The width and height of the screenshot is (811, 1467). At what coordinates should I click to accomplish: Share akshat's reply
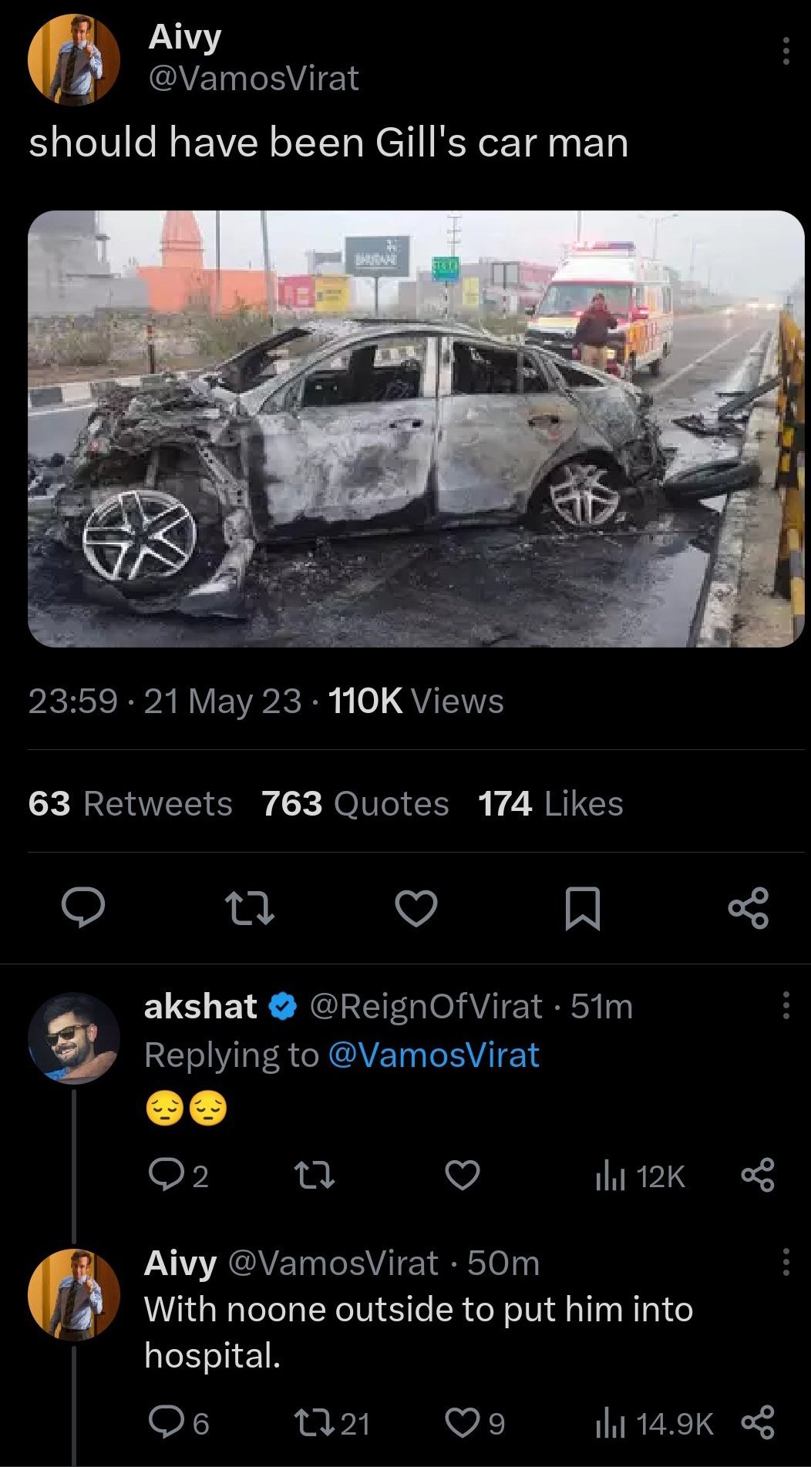(757, 1176)
